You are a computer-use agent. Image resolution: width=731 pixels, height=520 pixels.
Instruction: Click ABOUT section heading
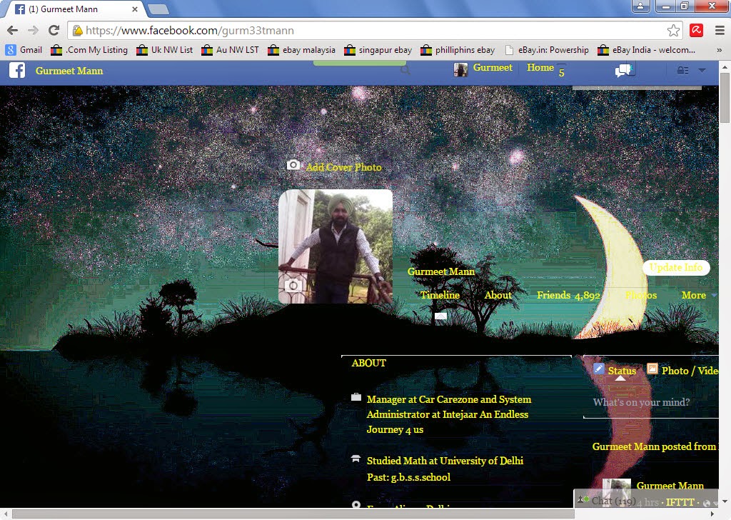pyautogui.click(x=369, y=363)
